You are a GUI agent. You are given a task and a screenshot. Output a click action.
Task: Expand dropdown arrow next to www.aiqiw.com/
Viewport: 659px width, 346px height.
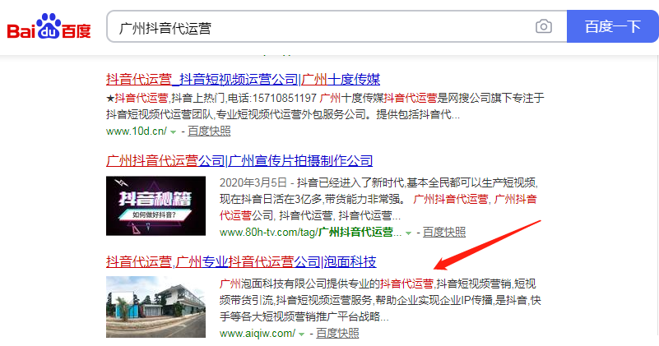[x=301, y=334]
